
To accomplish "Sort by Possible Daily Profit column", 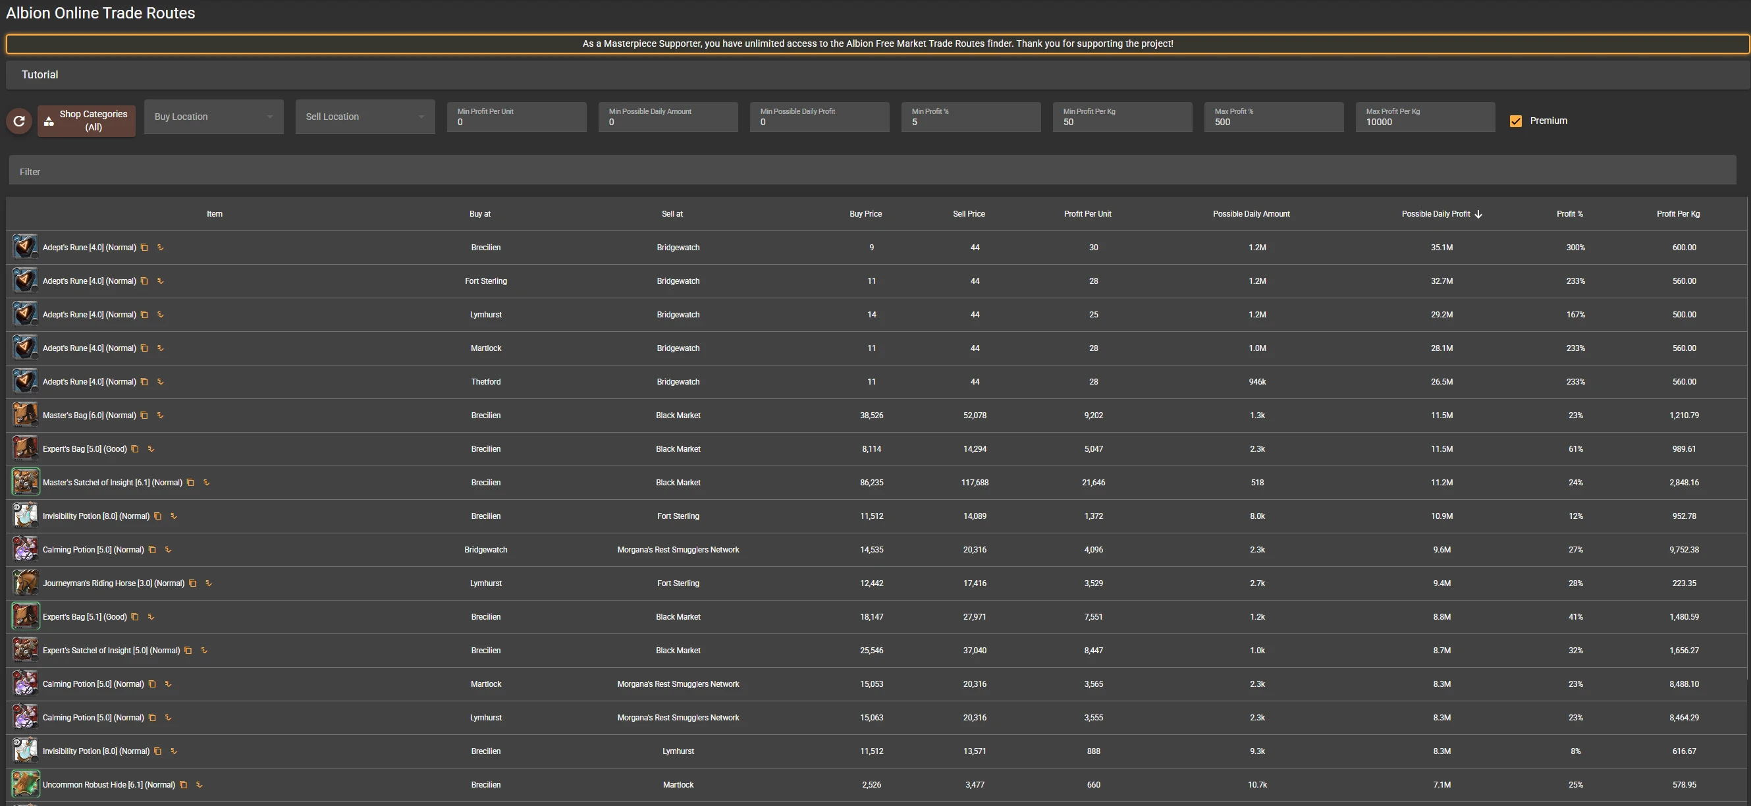I will pos(1436,213).
